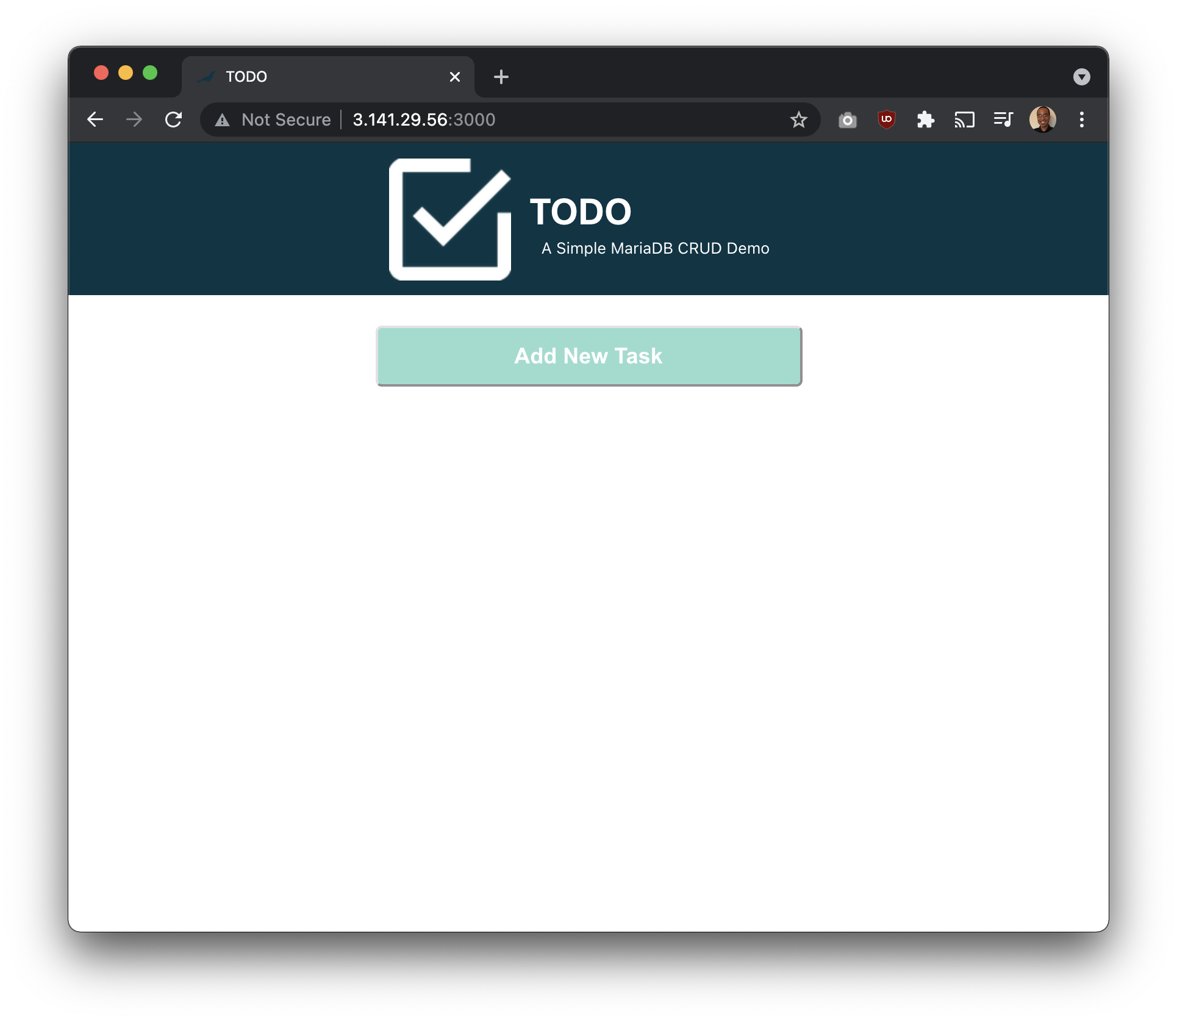The image size is (1177, 1022).
Task: Click the camera capture icon
Action: point(848,119)
